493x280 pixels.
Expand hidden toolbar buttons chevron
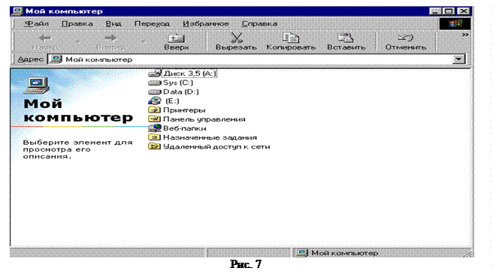465,35
